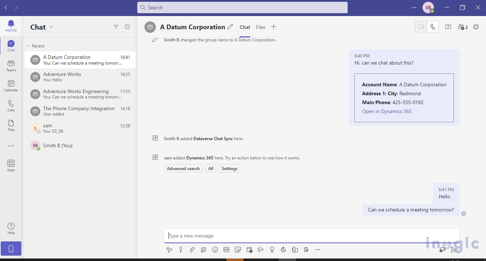Open the SB profile menu
The width and height of the screenshot is (486, 261).
(428, 7)
